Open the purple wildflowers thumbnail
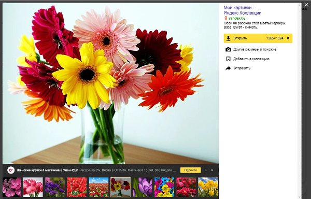 click(55, 187)
